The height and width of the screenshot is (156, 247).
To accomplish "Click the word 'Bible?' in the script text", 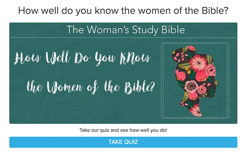I will point(140,87).
